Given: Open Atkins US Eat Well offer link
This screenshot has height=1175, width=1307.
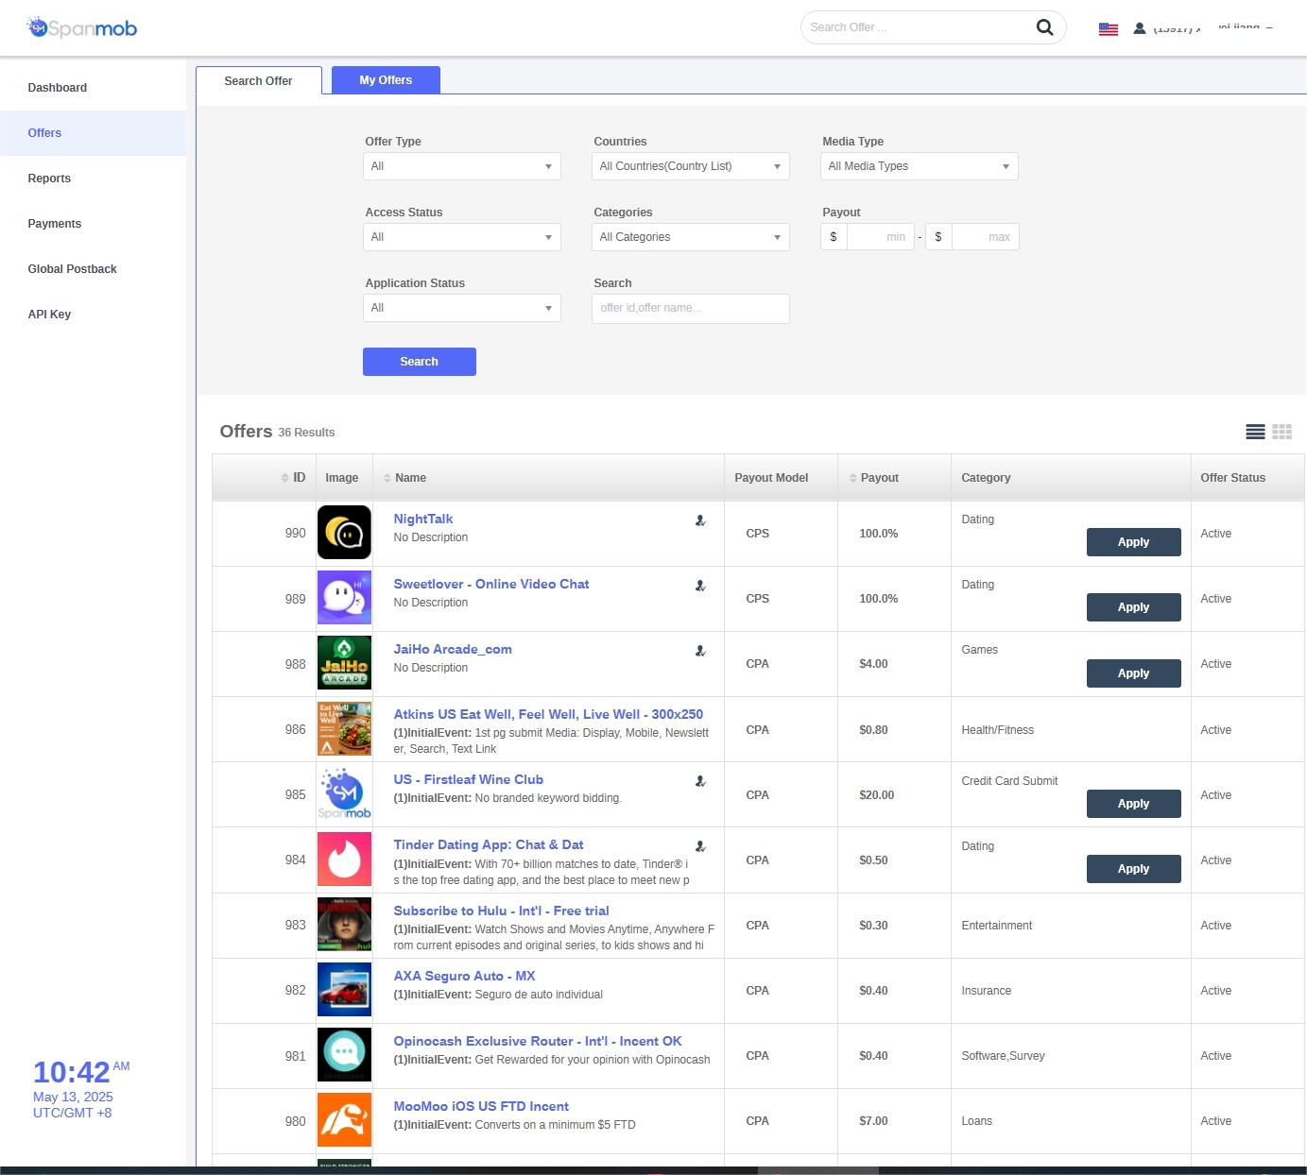Looking at the screenshot, I should point(548,714).
